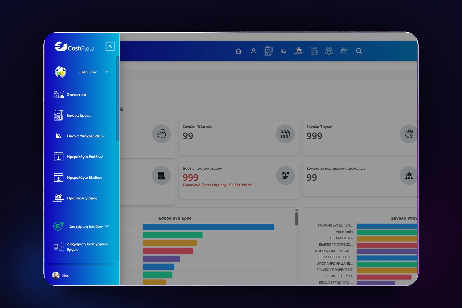This screenshot has height=308, width=462.
Task: Open the search magnifier icon
Action: click(x=359, y=51)
